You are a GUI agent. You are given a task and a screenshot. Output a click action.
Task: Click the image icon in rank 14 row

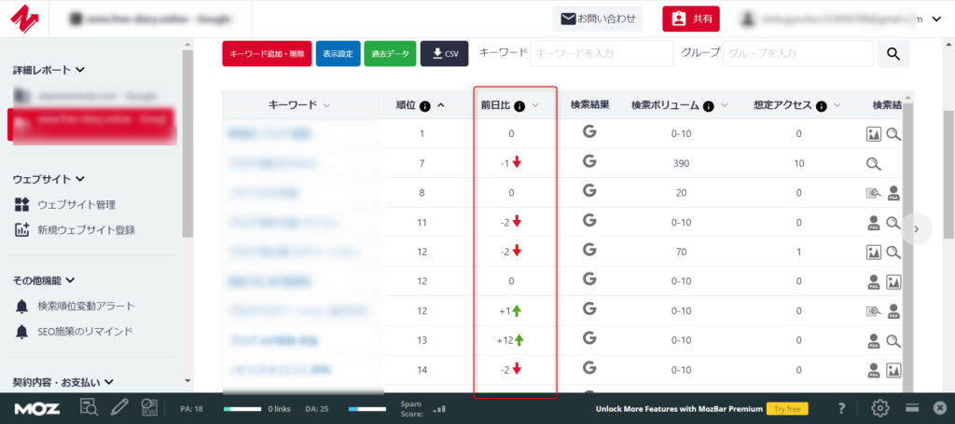[893, 370]
